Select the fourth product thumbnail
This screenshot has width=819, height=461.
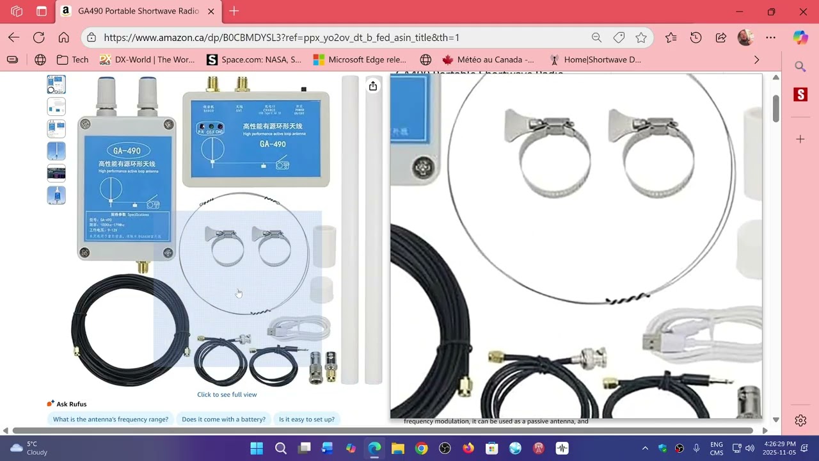56,151
